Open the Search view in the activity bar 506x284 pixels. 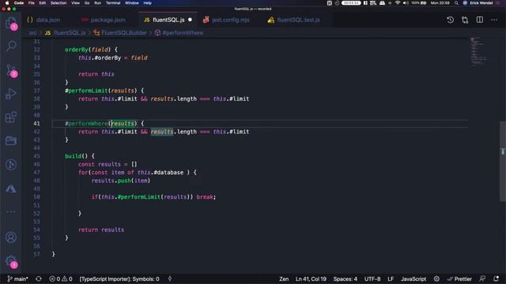tap(11, 46)
